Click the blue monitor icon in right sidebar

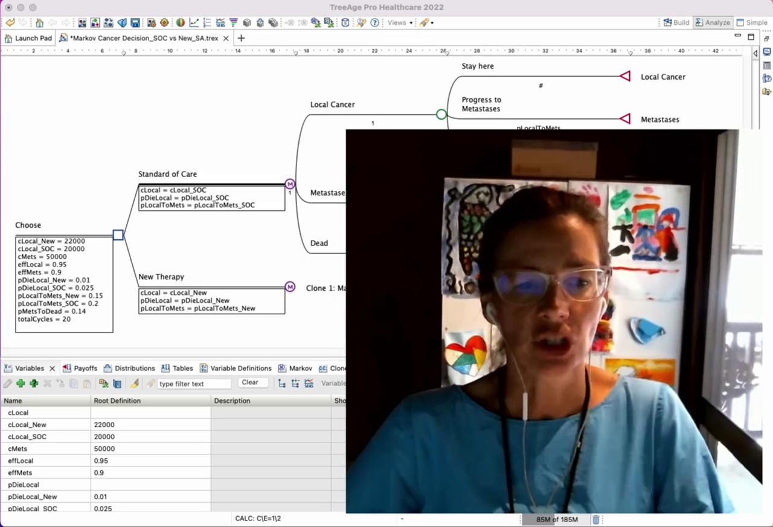[x=767, y=52]
